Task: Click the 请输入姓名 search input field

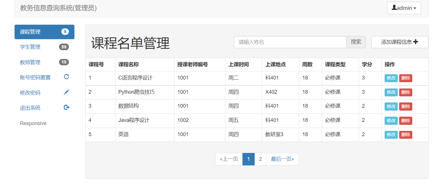Action: (290, 42)
